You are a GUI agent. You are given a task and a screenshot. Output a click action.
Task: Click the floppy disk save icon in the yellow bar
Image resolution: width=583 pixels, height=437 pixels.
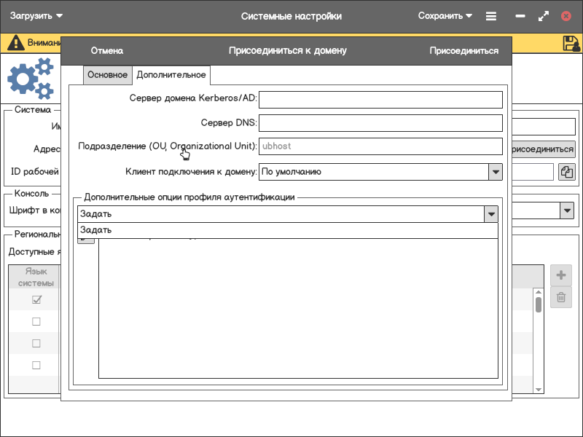[571, 44]
